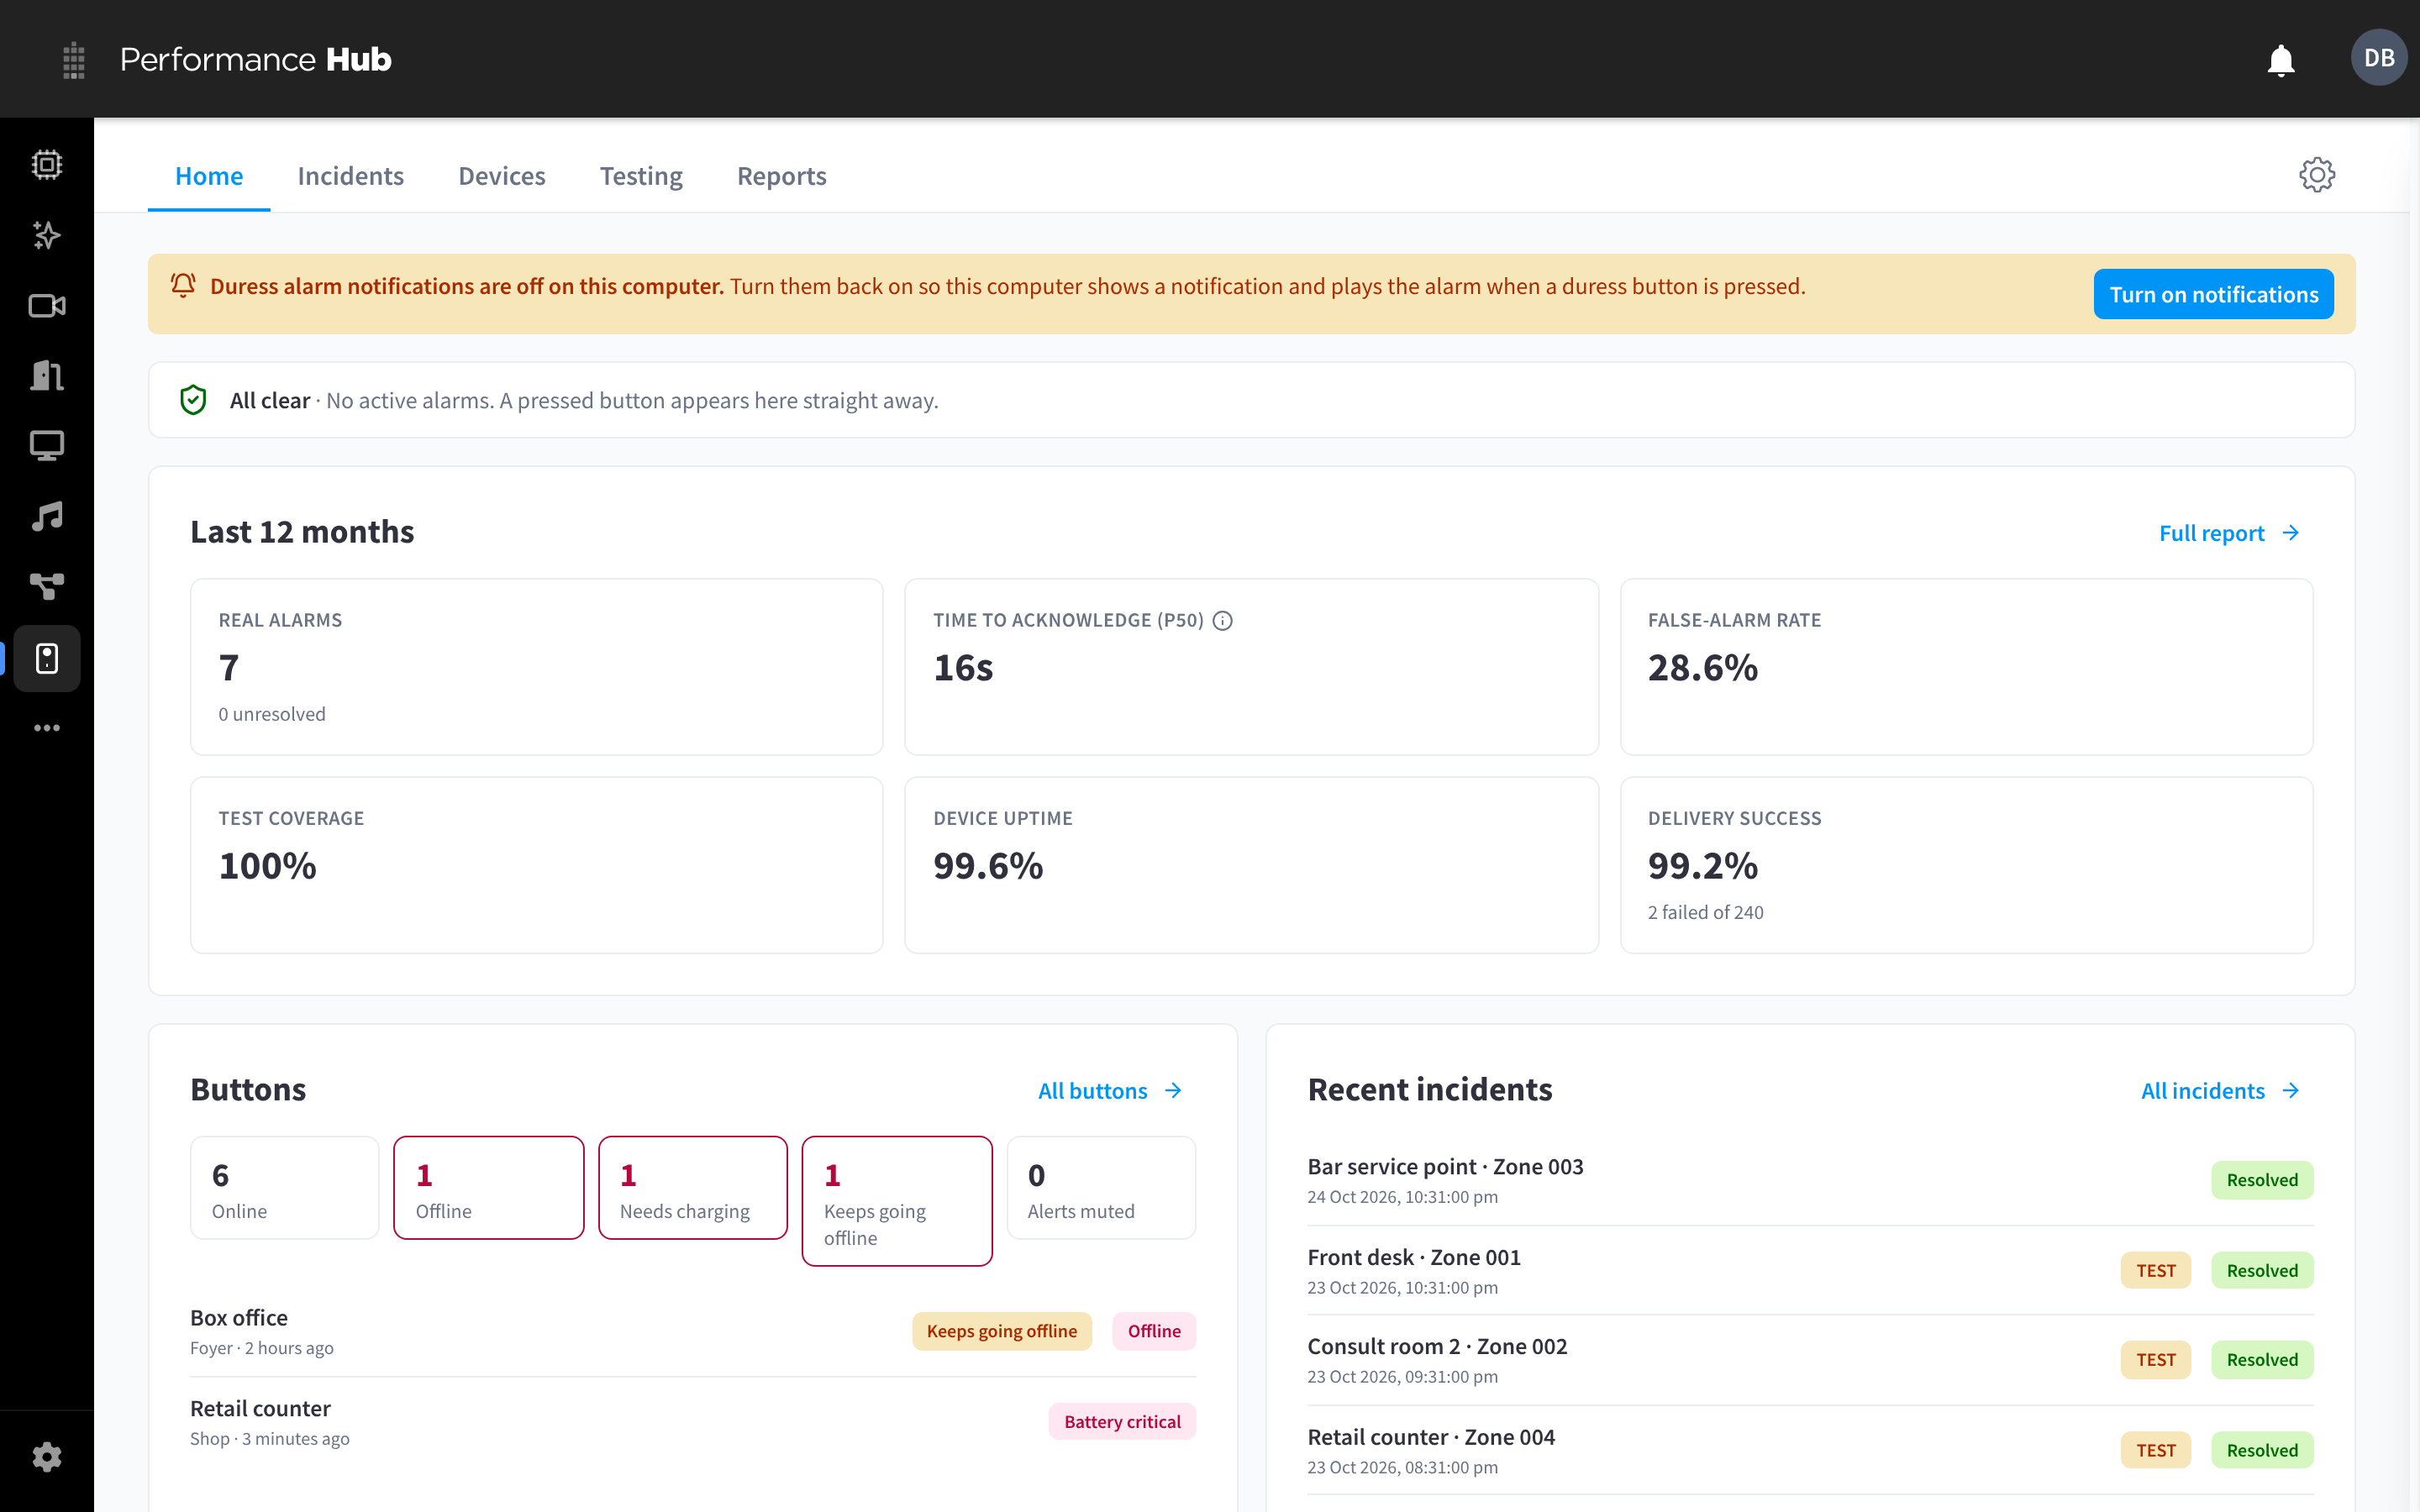
Task: Open the notifications bell in header
Action: (2280, 60)
